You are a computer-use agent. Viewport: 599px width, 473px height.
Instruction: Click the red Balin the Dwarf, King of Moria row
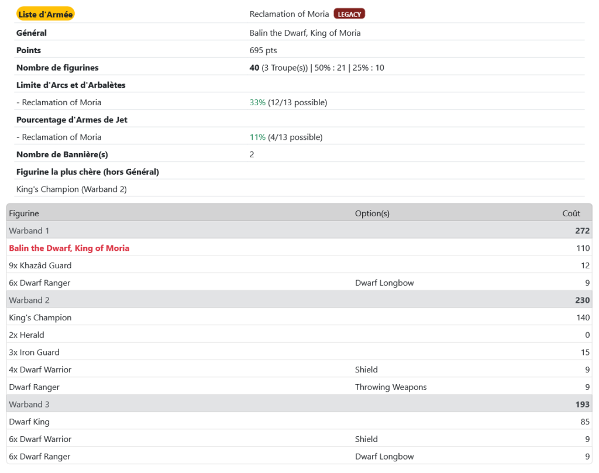click(299, 248)
